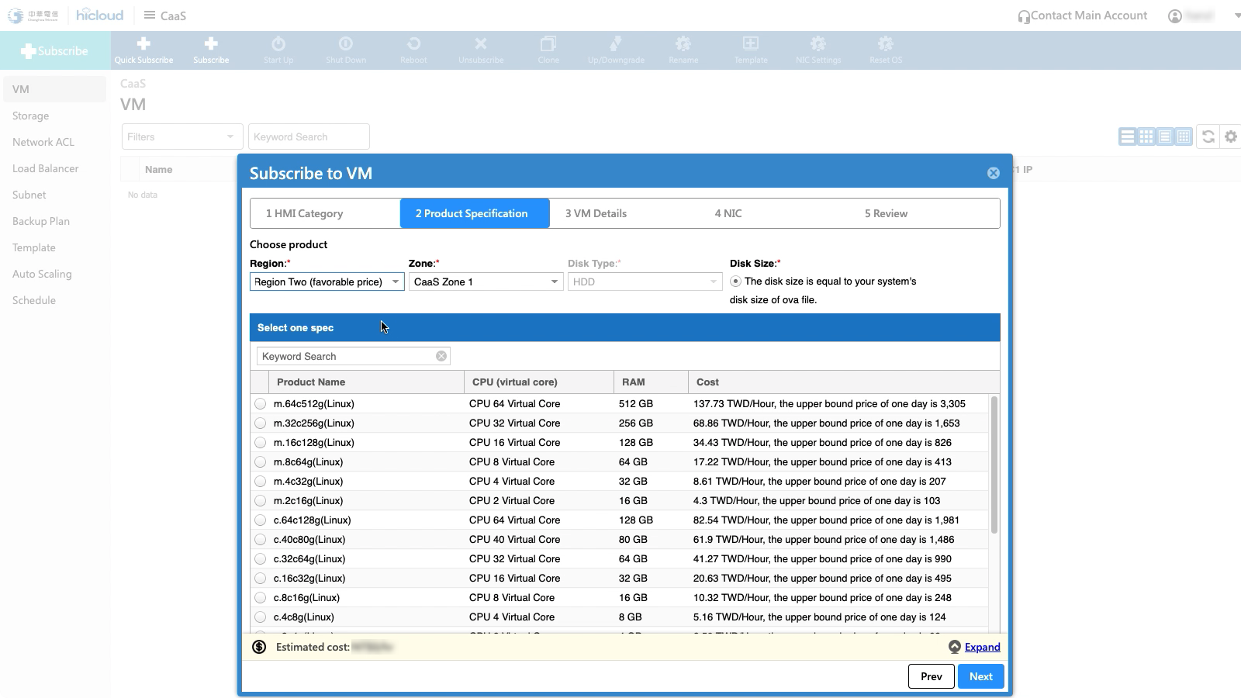Open the Region dropdown
This screenshot has width=1241, height=698.
tap(327, 282)
